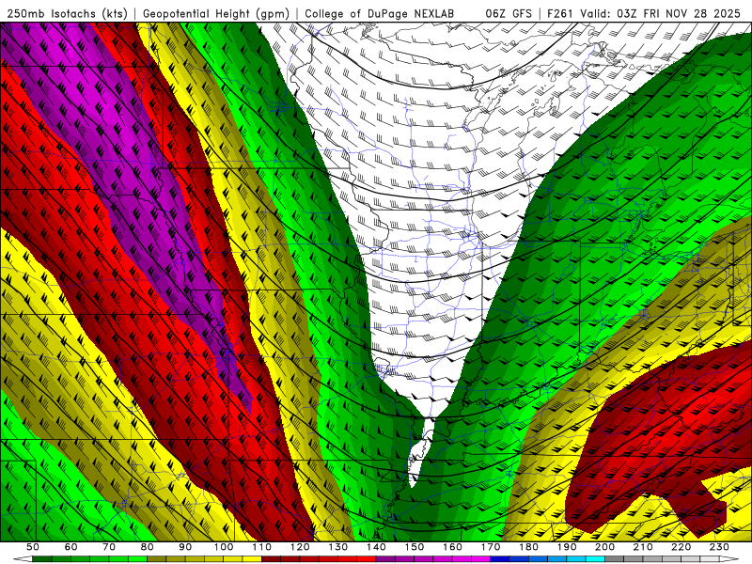The height and width of the screenshot is (564, 752).
Task: Select the cyan color bar swatch left of 200
Action: pos(596,558)
